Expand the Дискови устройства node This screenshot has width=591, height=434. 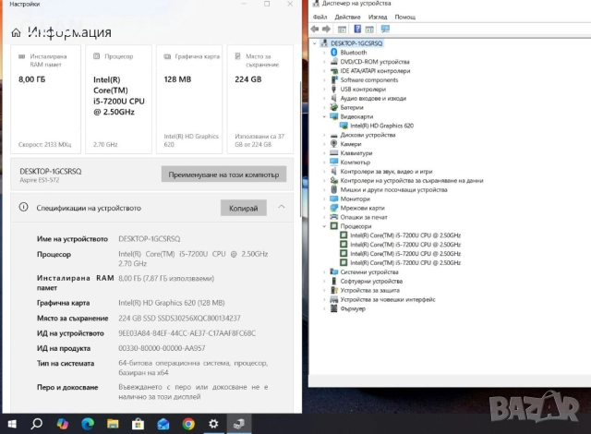(324, 135)
